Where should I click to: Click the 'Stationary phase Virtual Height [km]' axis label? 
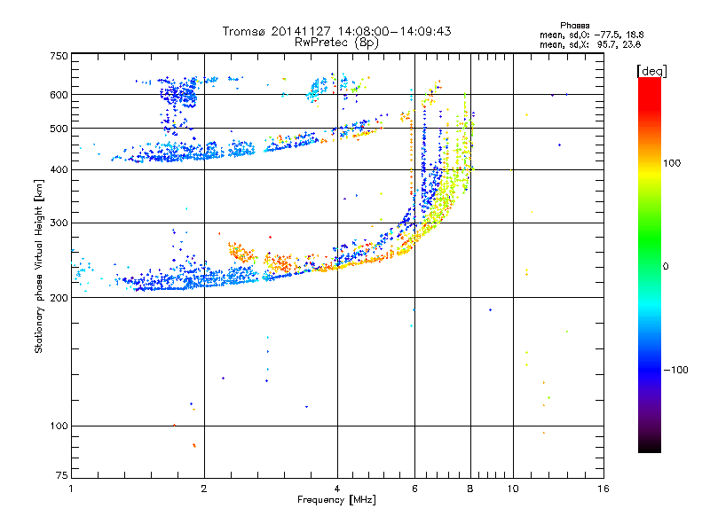point(39,266)
